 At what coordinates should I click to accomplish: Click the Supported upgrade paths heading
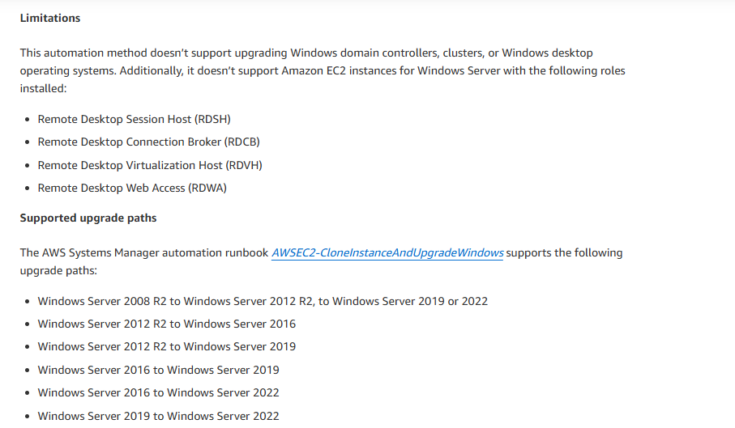tap(88, 218)
